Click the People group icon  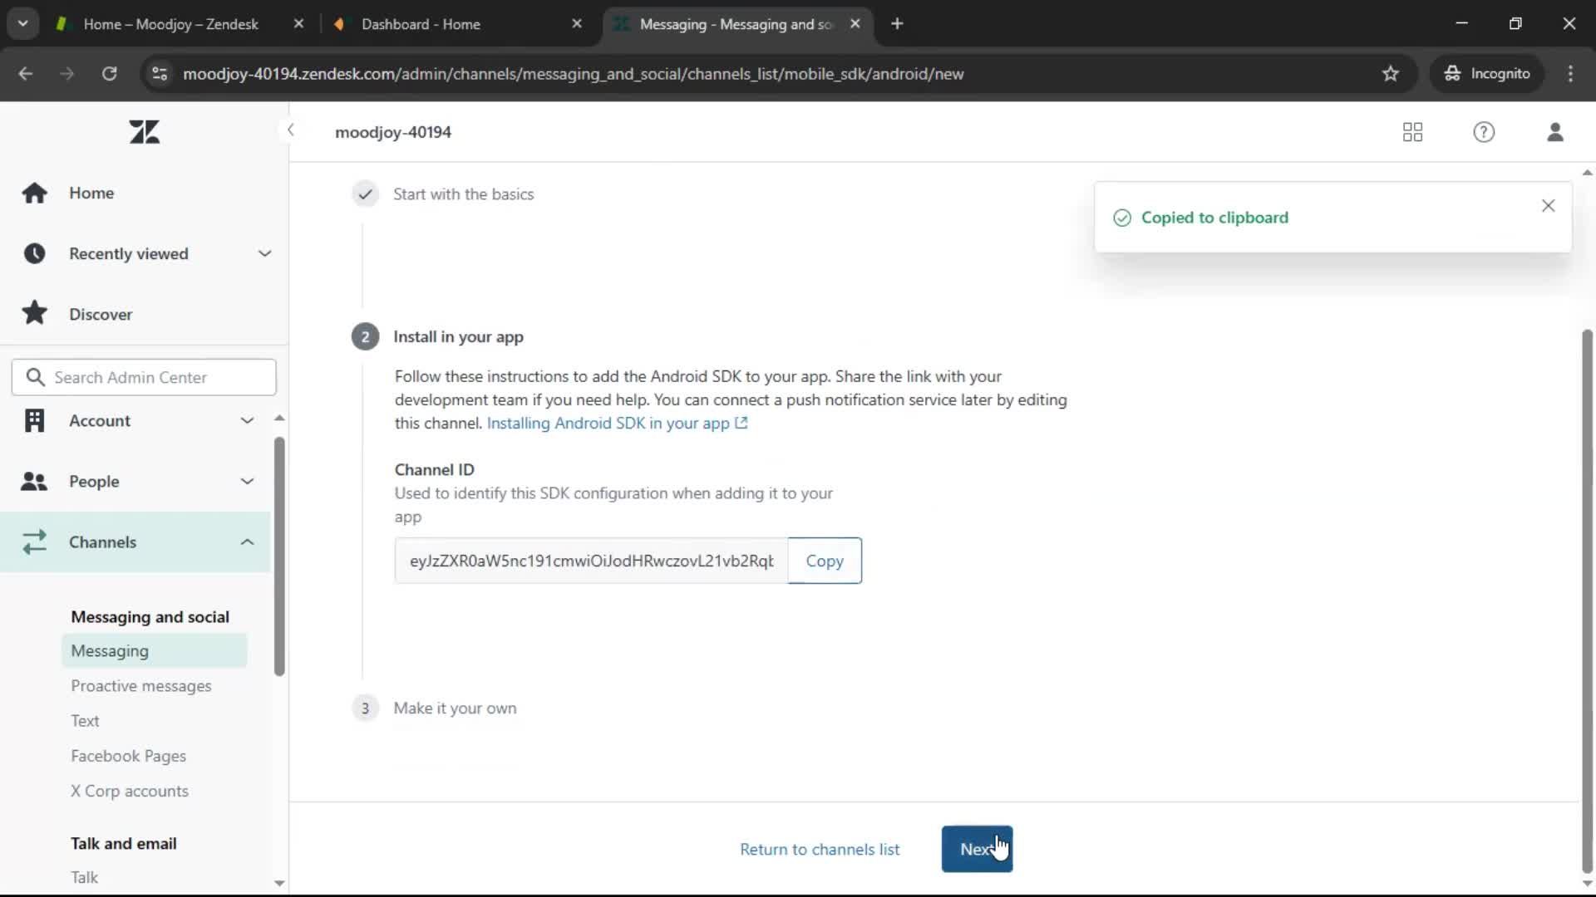click(34, 482)
